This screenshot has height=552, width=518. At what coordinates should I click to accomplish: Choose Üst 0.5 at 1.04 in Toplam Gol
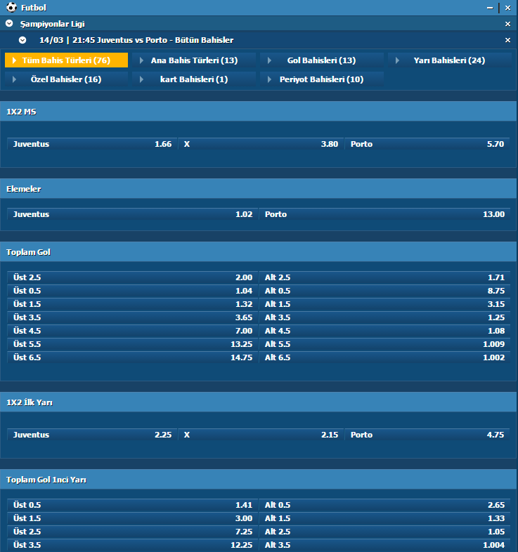click(133, 291)
